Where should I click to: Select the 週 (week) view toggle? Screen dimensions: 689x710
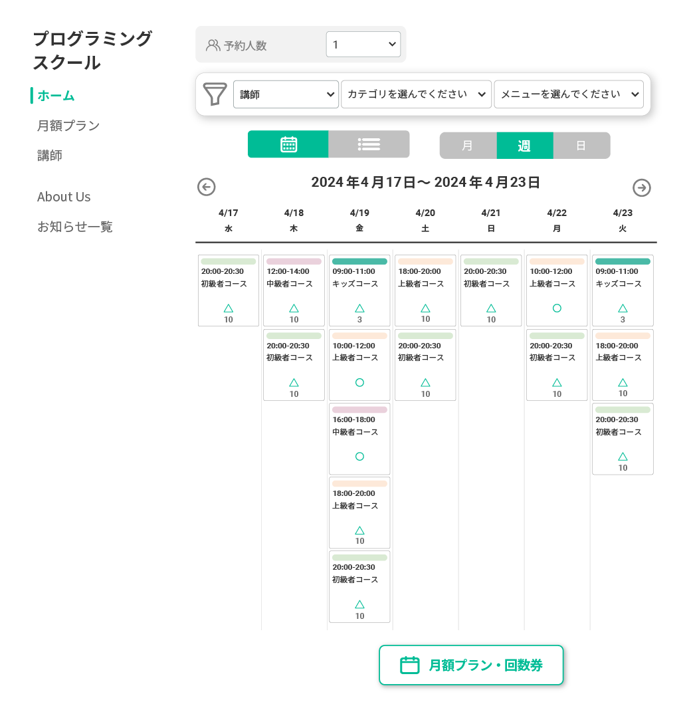[525, 146]
